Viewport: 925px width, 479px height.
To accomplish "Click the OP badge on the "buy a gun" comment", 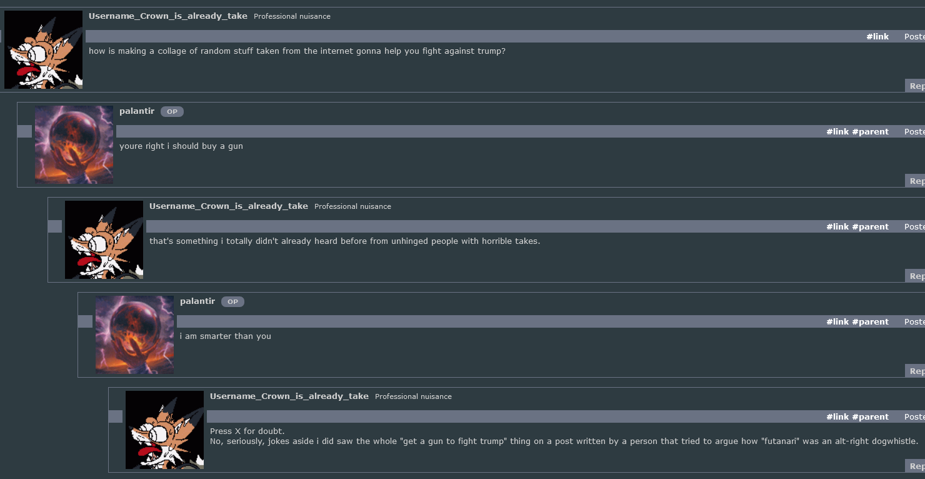I will click(172, 112).
